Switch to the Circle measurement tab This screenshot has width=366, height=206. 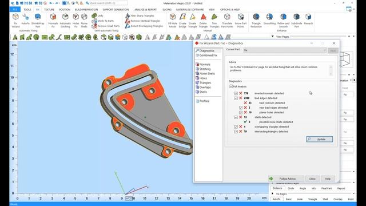[291, 188]
